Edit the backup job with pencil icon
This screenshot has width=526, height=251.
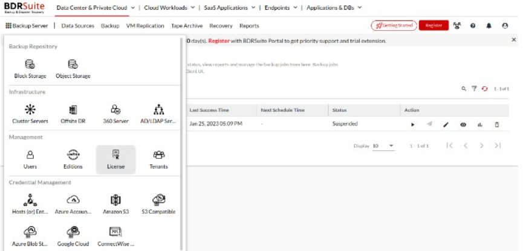click(x=446, y=124)
